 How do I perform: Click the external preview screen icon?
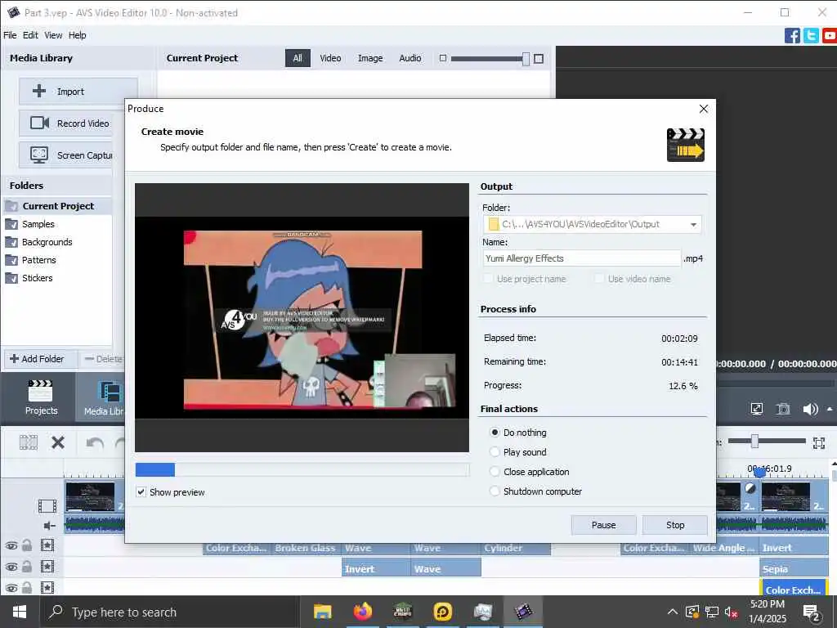coord(756,409)
